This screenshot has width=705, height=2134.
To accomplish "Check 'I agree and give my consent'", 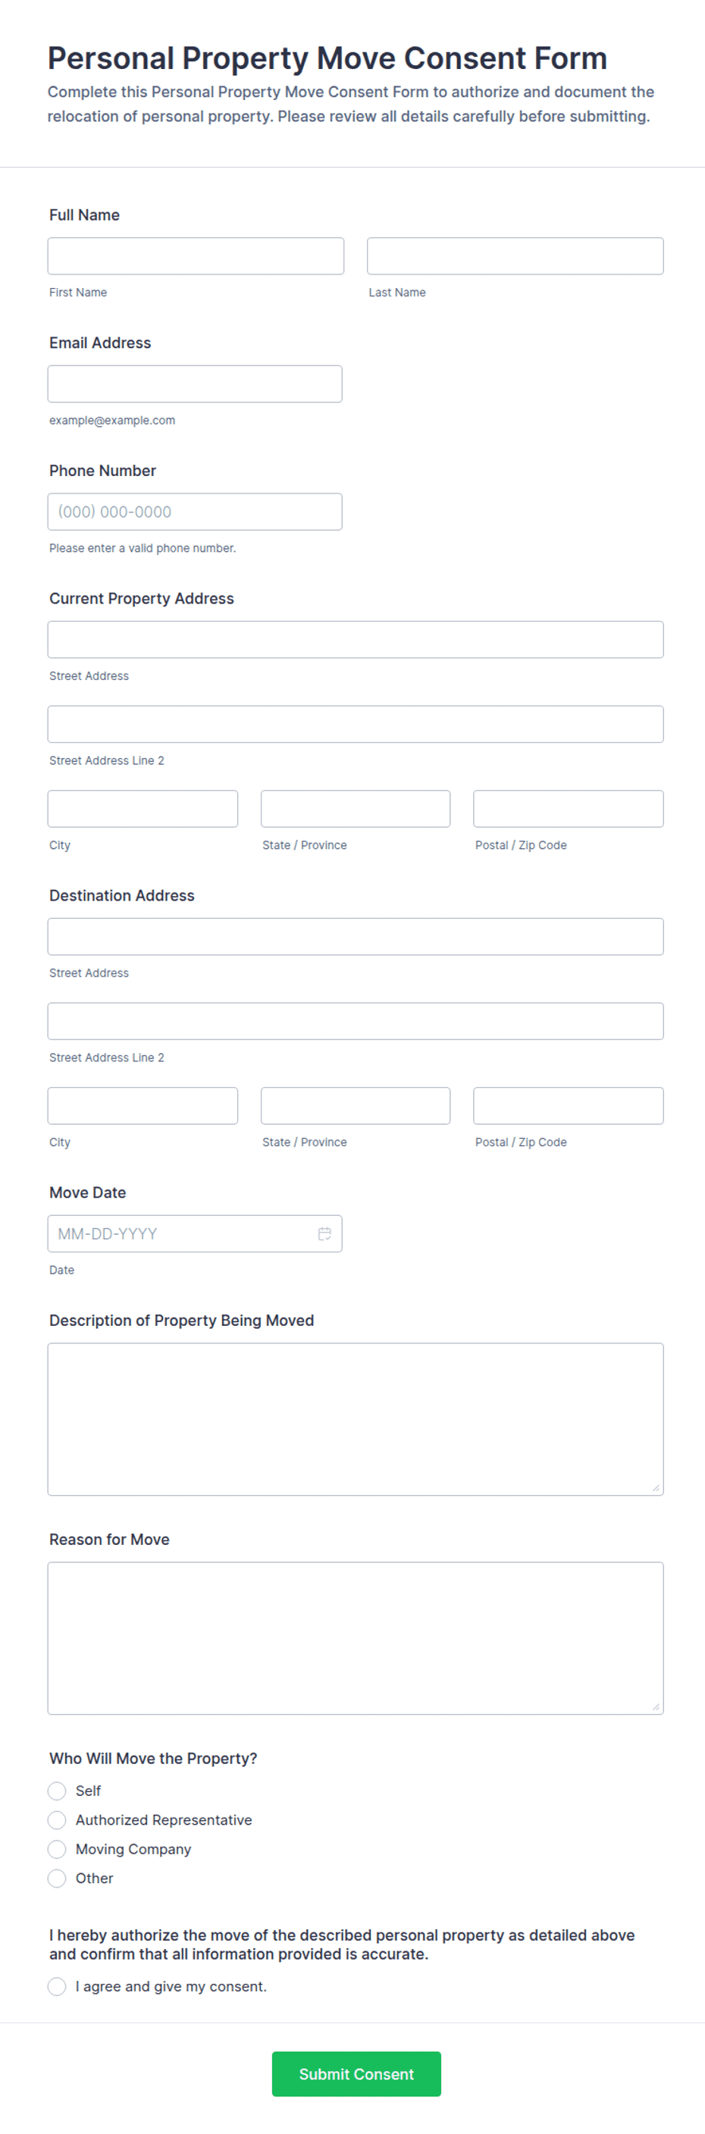I will point(56,1986).
